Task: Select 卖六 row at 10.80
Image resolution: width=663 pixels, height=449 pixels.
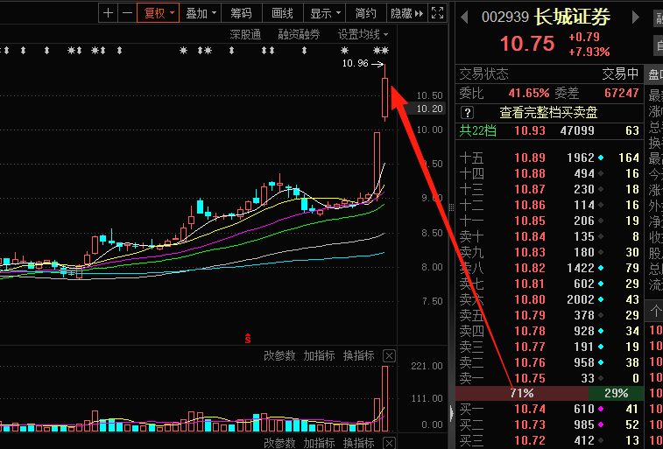Action: pos(549,299)
